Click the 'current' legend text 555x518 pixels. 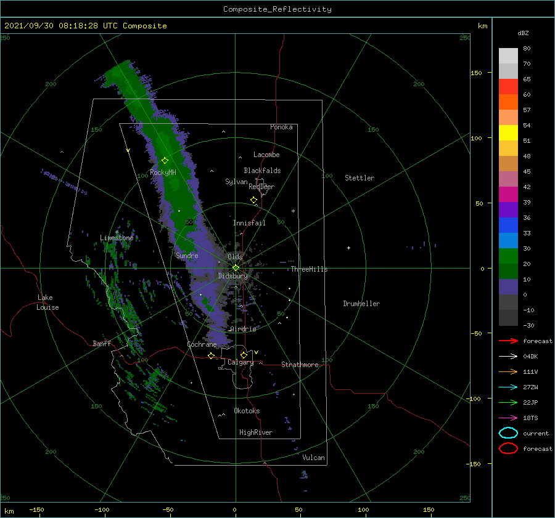[536, 434]
